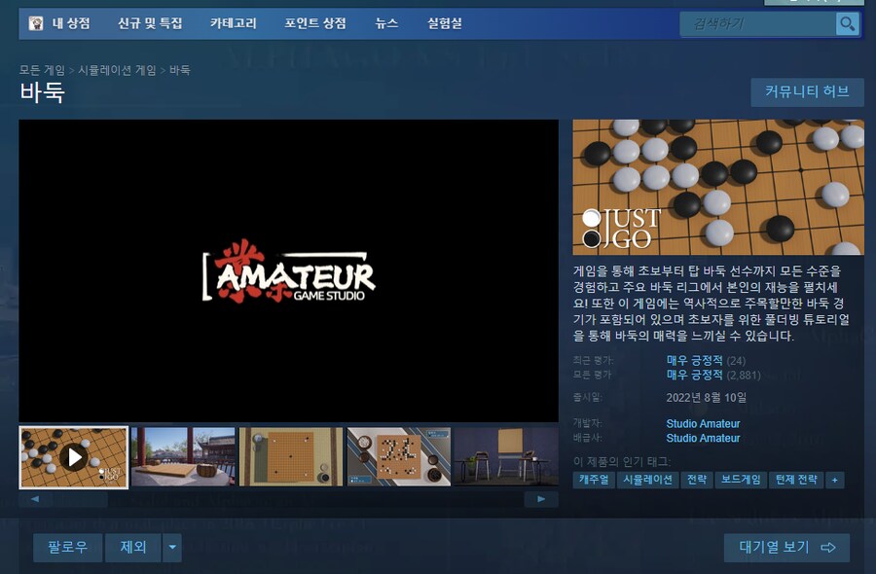View dark room chairs thumbnail
Screen dimensions: 876x574
pos(506,456)
